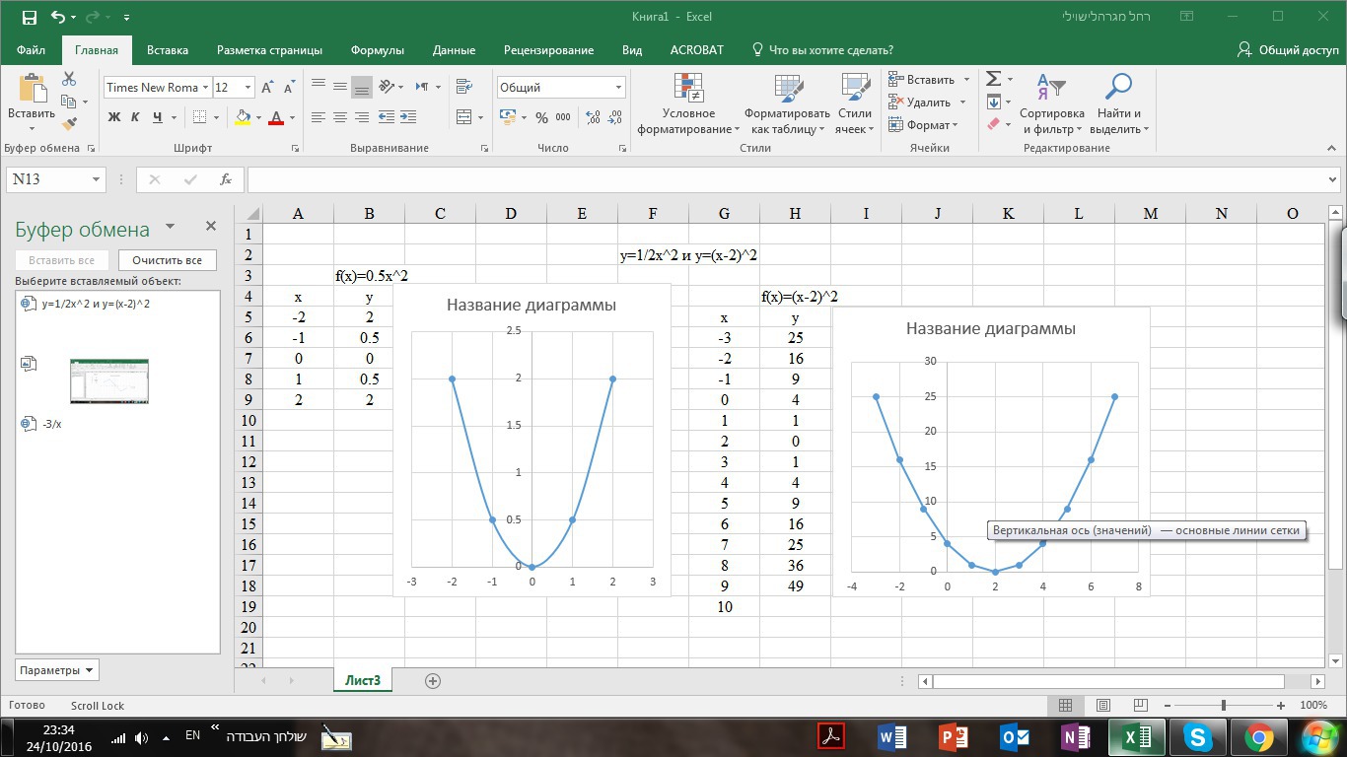Toggle Underline (Ч) formatting
This screenshot has height=757, width=1347.
coord(157,117)
